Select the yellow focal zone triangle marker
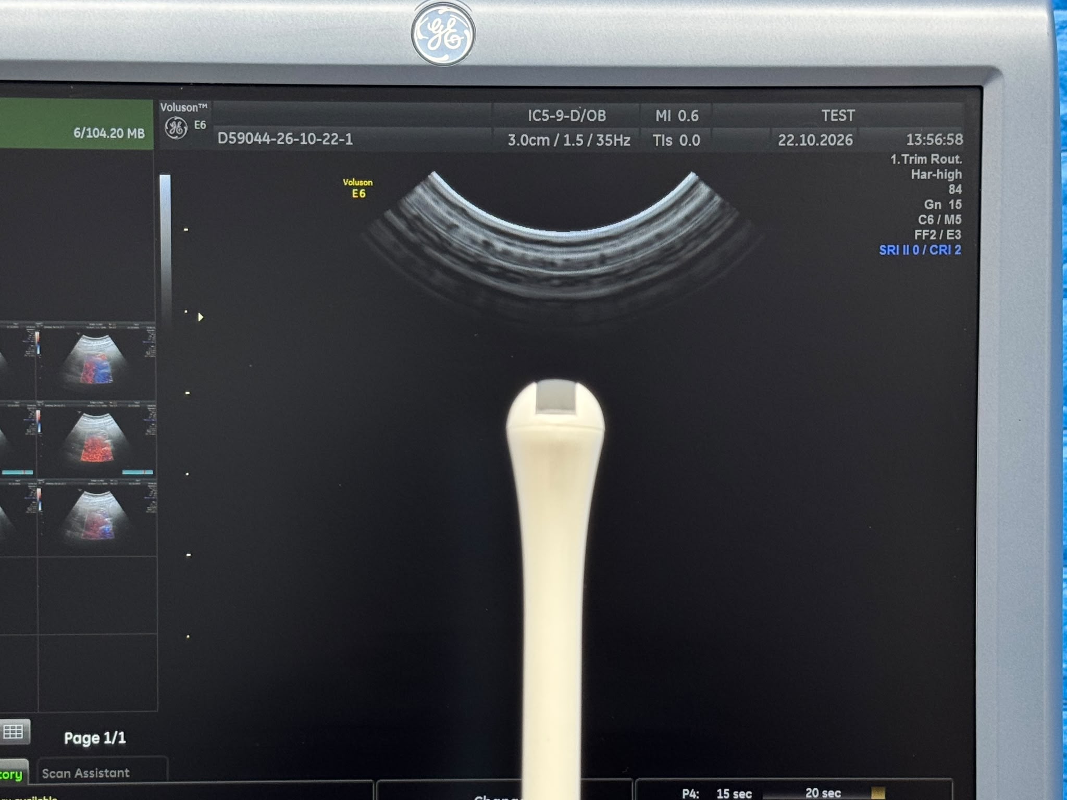Viewport: 1067px width, 800px height. 201,317
